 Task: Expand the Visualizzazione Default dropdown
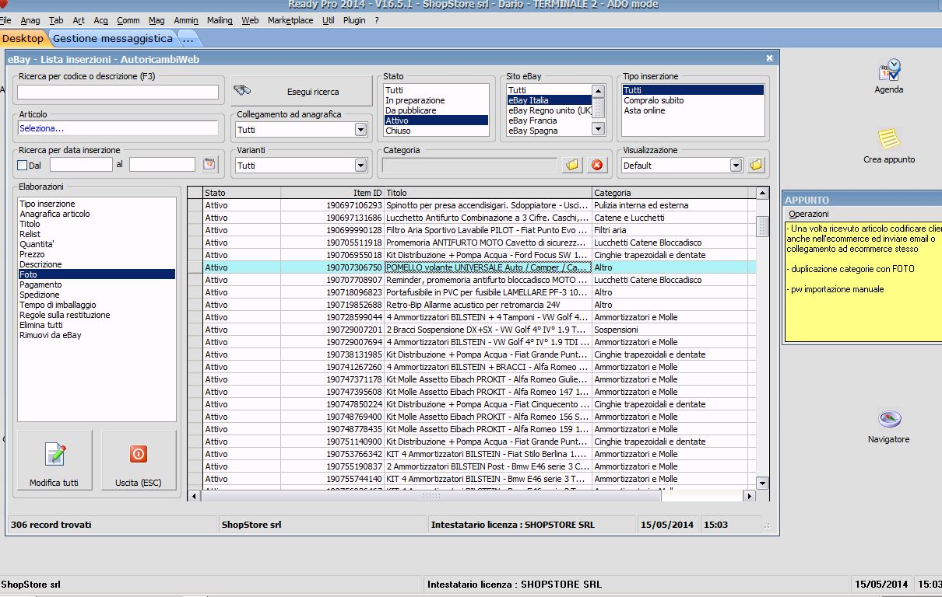click(x=736, y=165)
